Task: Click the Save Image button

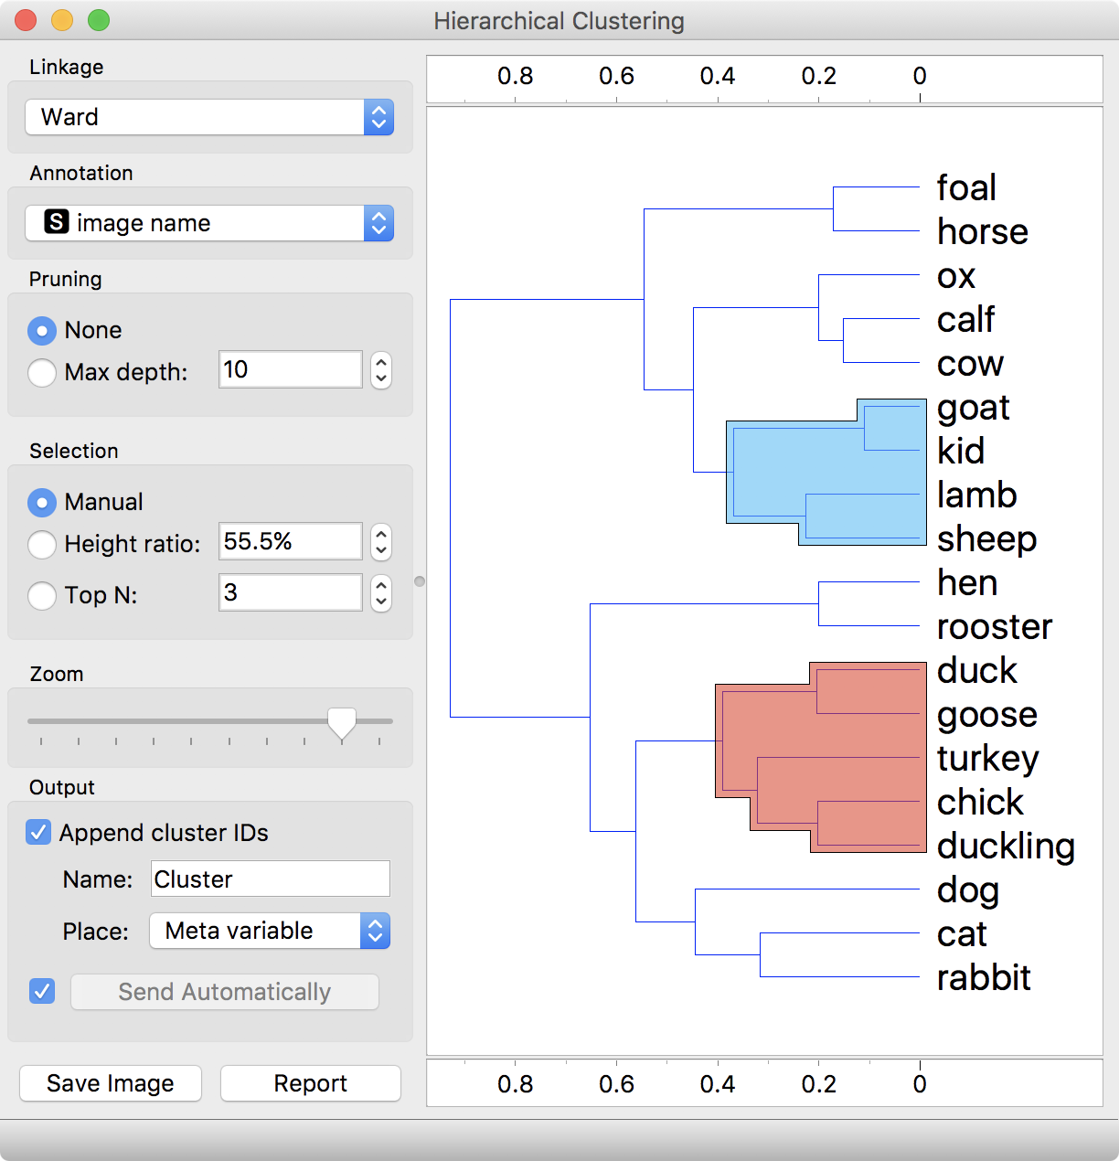Action: click(110, 1083)
